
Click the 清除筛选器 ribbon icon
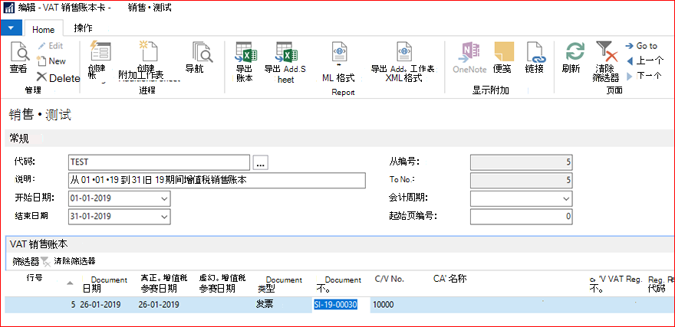click(x=607, y=51)
